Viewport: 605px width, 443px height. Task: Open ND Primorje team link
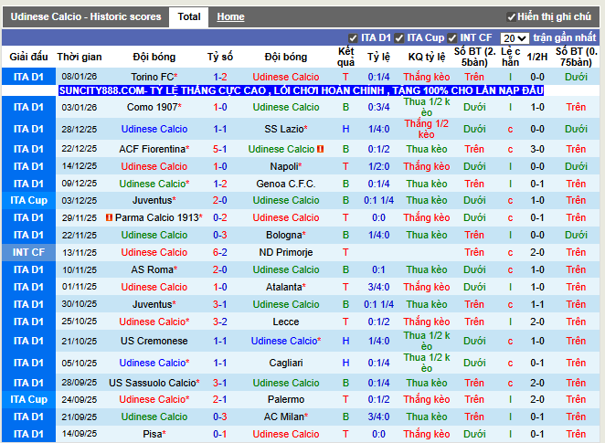tap(286, 252)
